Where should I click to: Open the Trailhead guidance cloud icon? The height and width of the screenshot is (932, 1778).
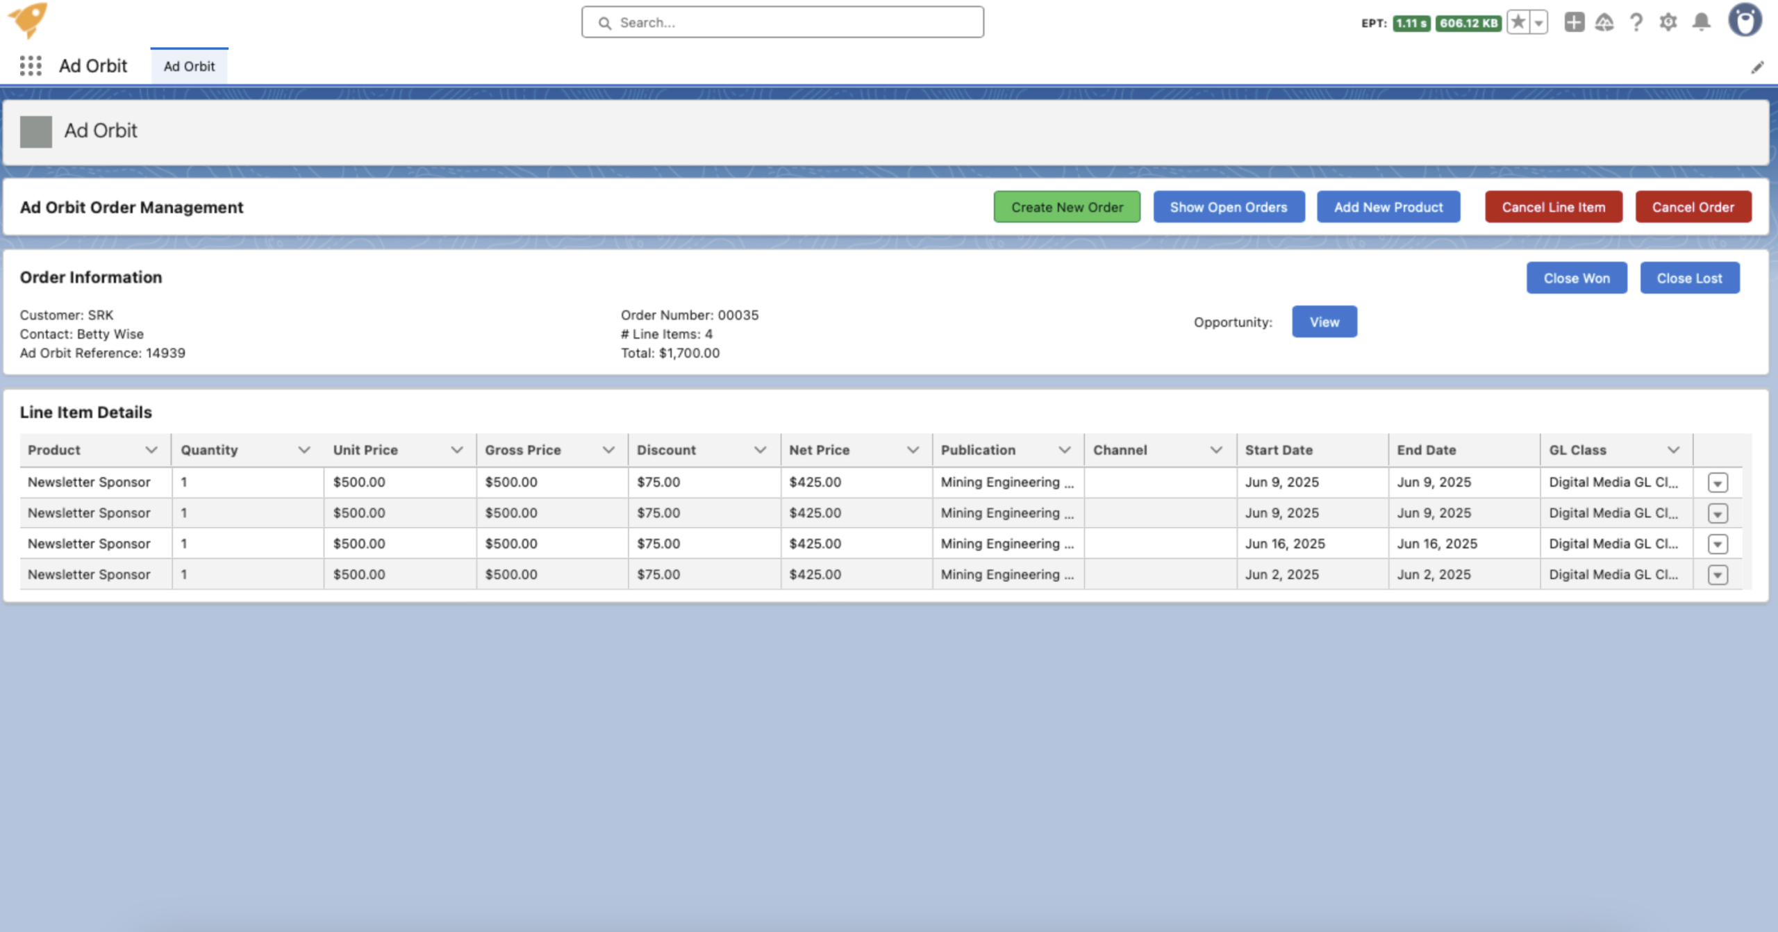[x=1604, y=22]
